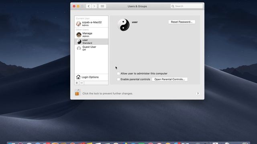The image size is (257, 144).
Task: Click the search magnifier icon
Action: click(173, 6)
